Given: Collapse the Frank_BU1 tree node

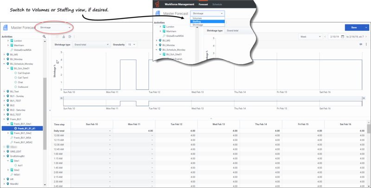Looking at the screenshot, I should (4, 119).
